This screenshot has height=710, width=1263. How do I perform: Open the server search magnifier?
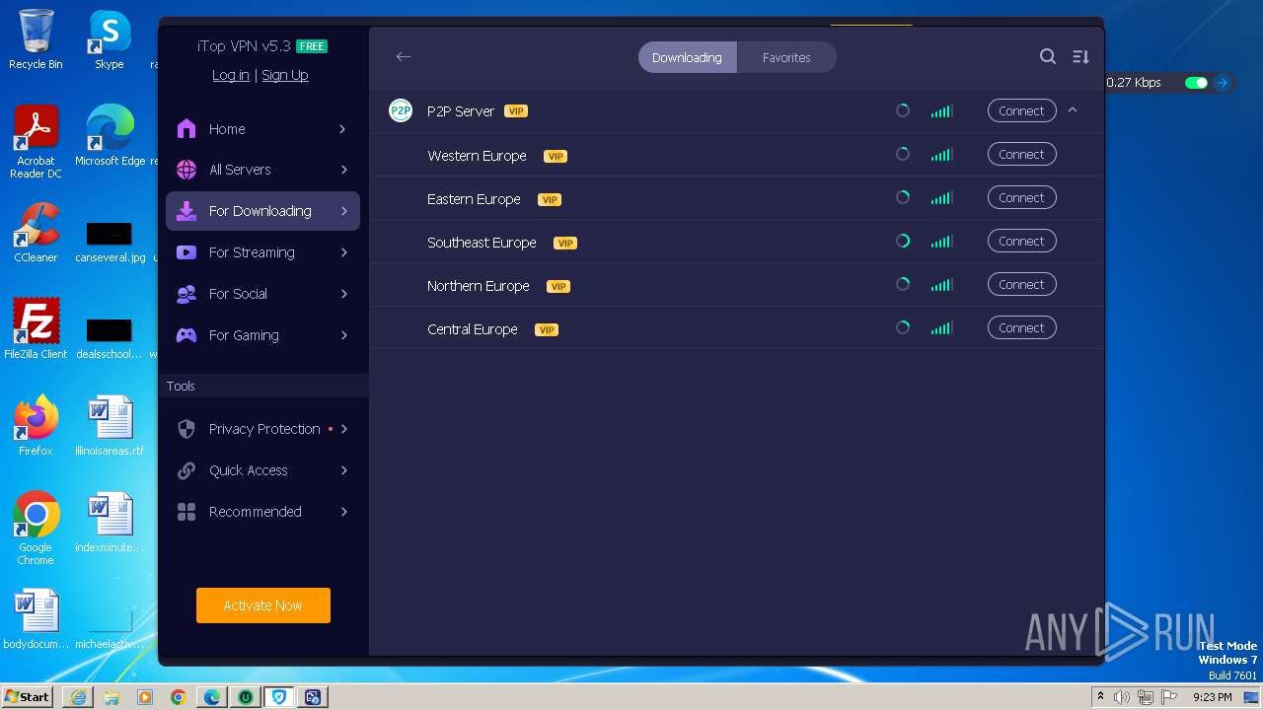[1048, 56]
